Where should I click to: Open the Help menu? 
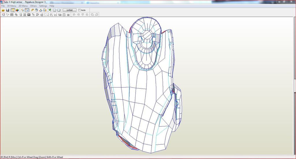tap(52, 6)
